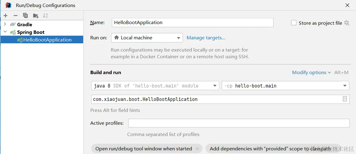356x154 pixels.
Task: Click the Name text field
Action: [x=192, y=23]
